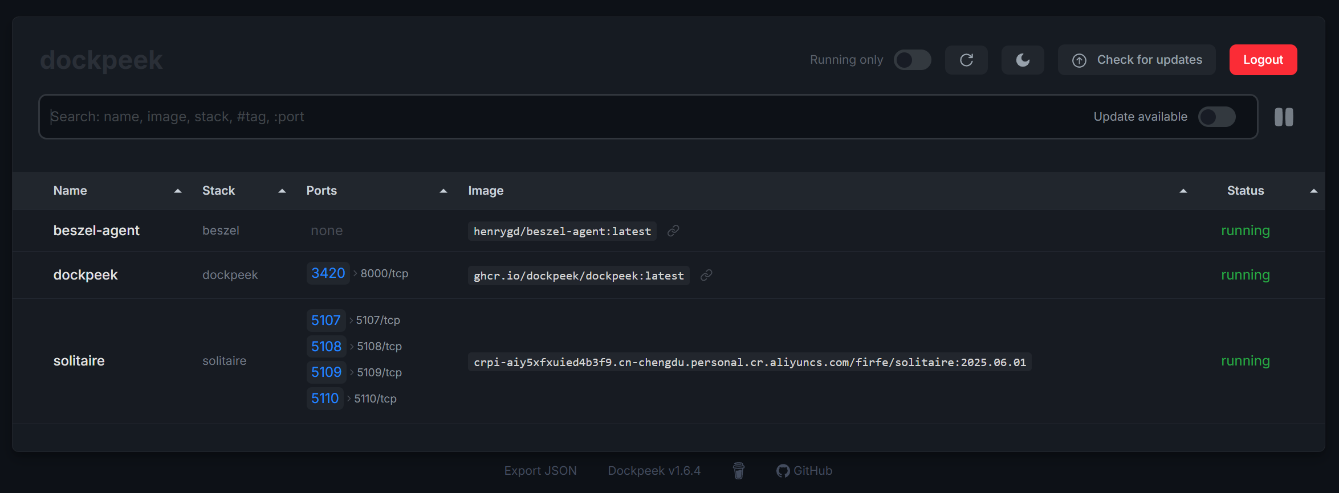1339x493 pixels.
Task: Sort table by Stack column
Action: tap(219, 191)
